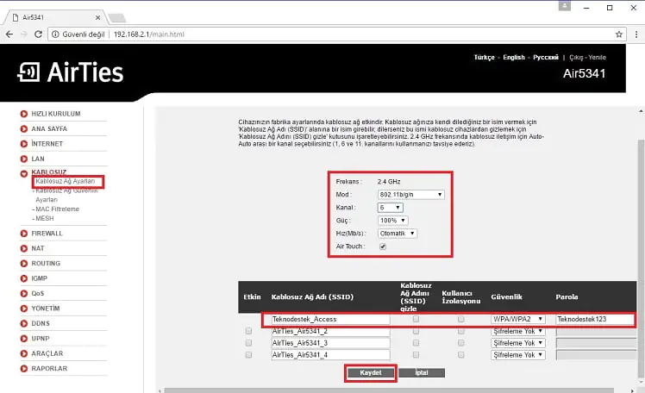Check user isolation for AirTies_Air5341_3
This screenshot has width=645, height=393.
[x=460, y=343]
